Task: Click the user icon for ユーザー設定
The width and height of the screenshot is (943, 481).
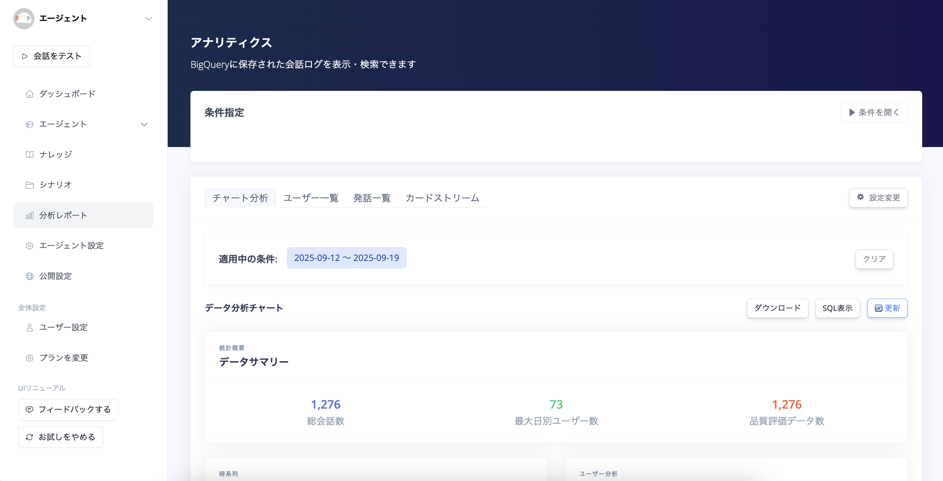Action: [30, 327]
